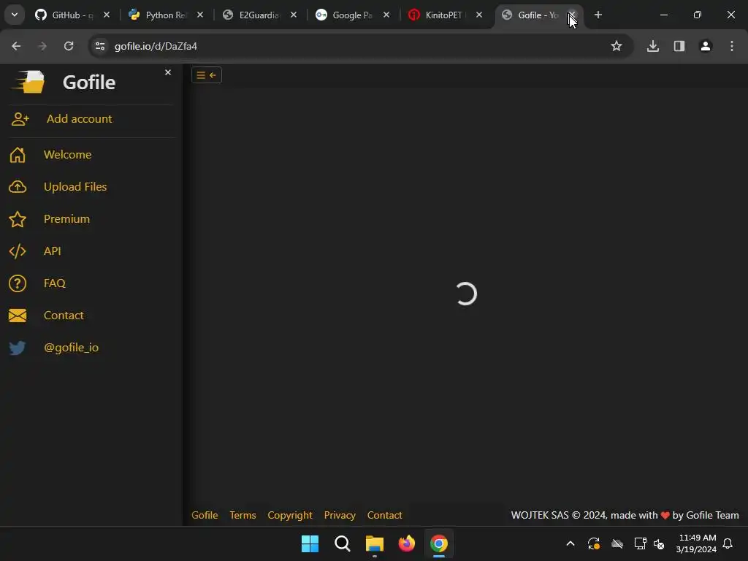Click the browser forward arrow
Image resolution: width=748 pixels, height=561 pixels.
(x=42, y=46)
